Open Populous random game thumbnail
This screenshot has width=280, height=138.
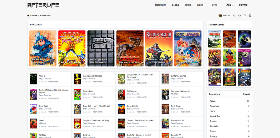pos(244,39)
